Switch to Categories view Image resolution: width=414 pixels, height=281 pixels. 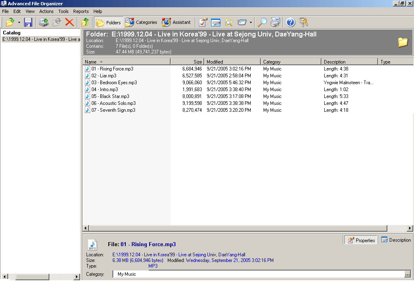tap(141, 22)
